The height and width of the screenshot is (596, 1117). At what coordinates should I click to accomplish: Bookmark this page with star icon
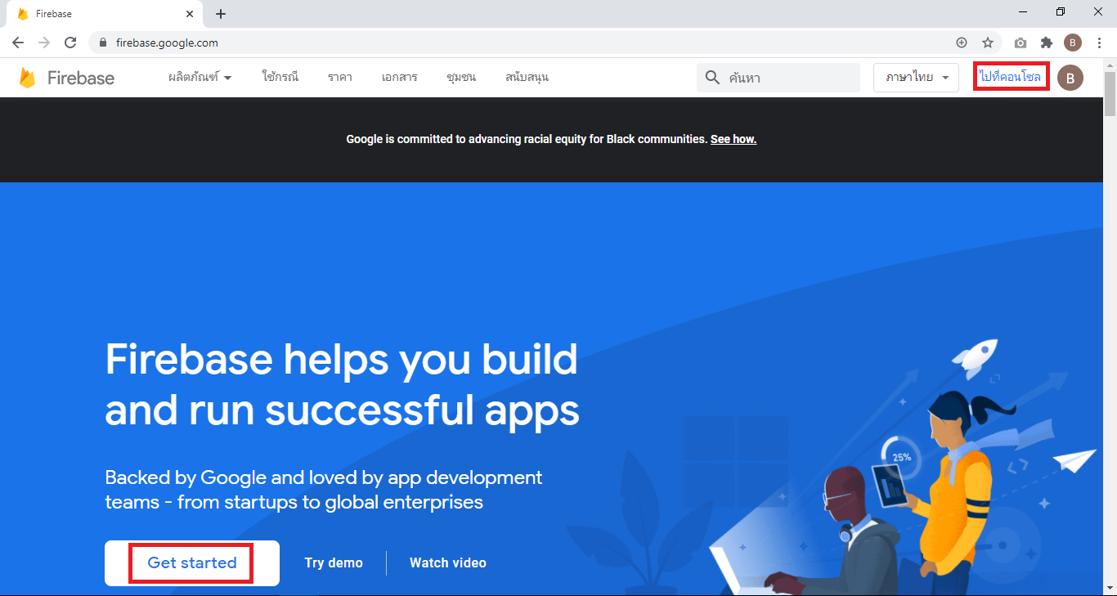point(988,43)
